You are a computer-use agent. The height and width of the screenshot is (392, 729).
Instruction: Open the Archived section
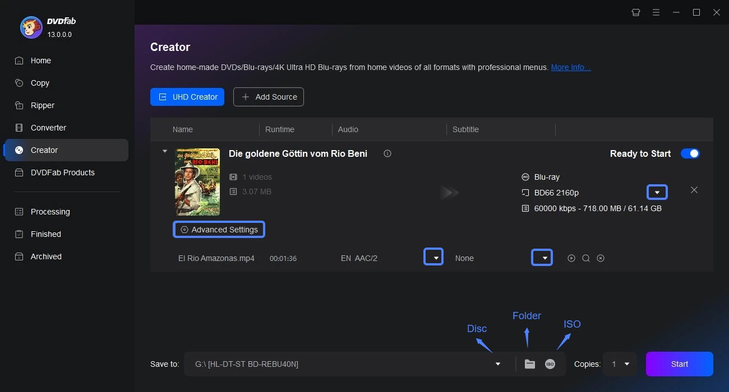click(46, 256)
